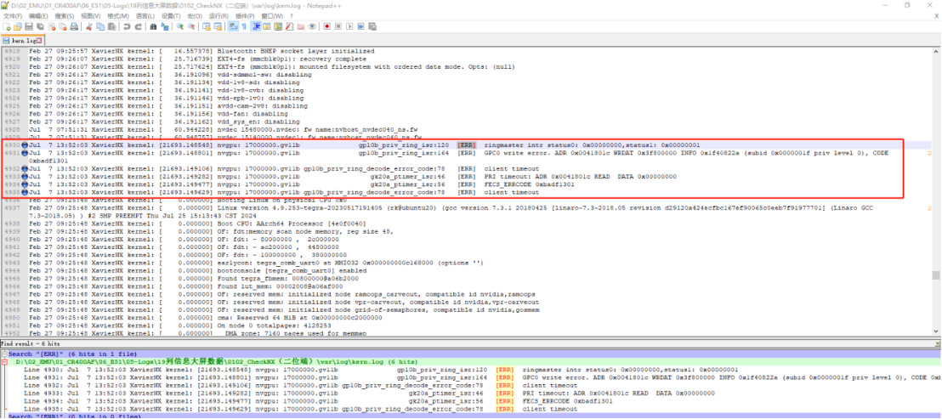Open the 文件(F) menu
942x419 pixels.
click(x=13, y=15)
